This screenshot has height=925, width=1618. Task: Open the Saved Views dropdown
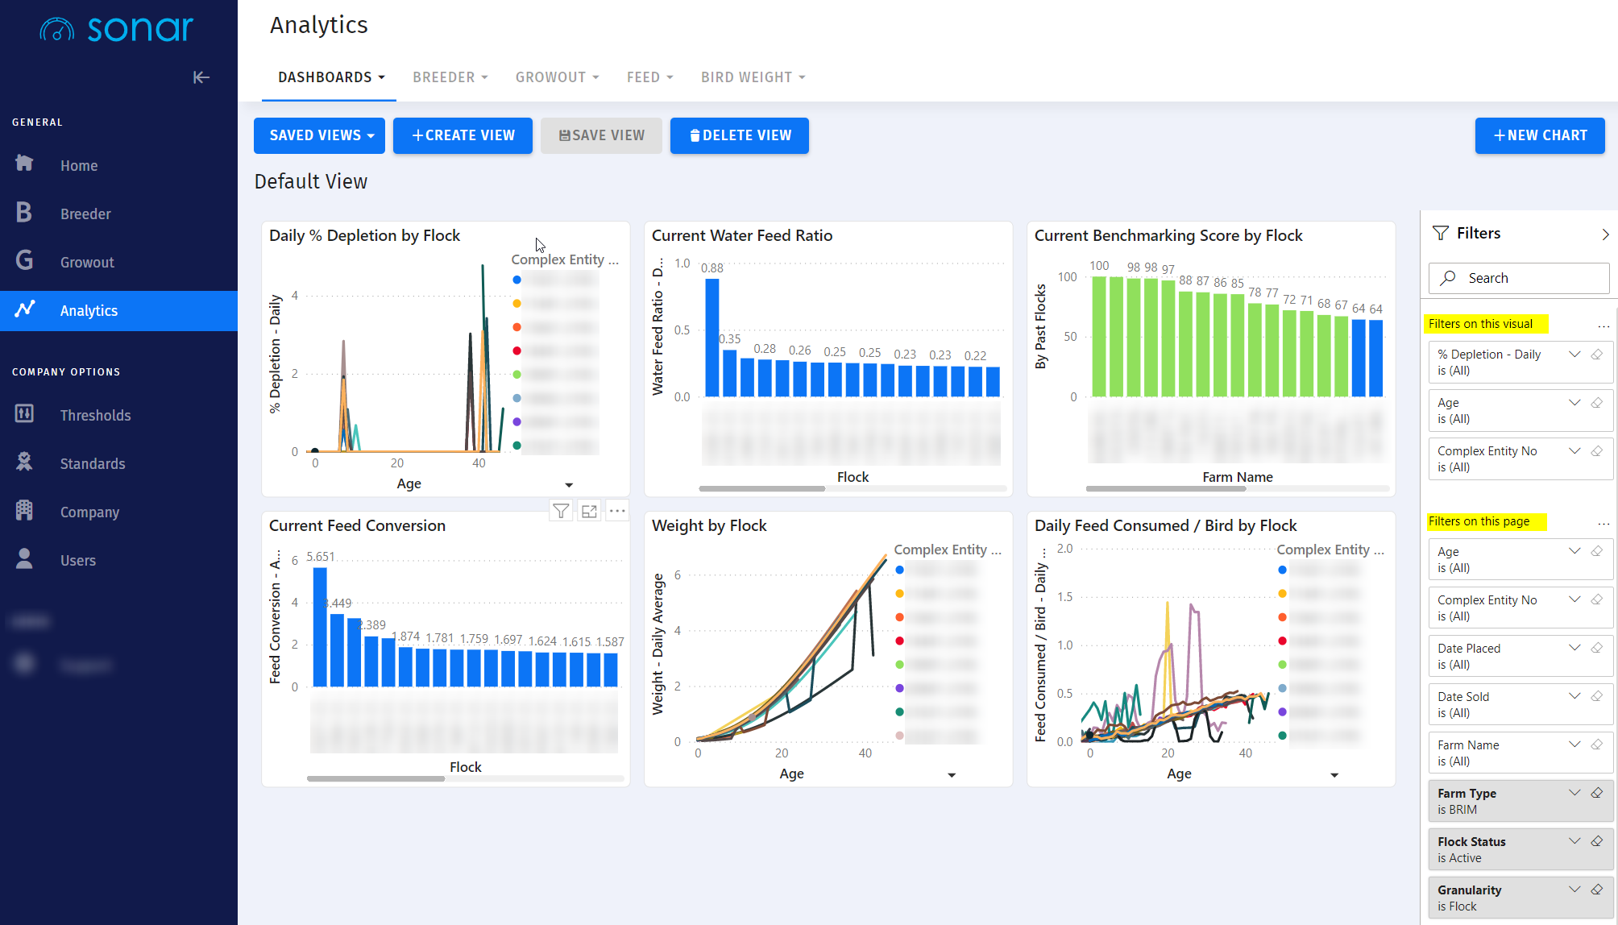[319, 135]
